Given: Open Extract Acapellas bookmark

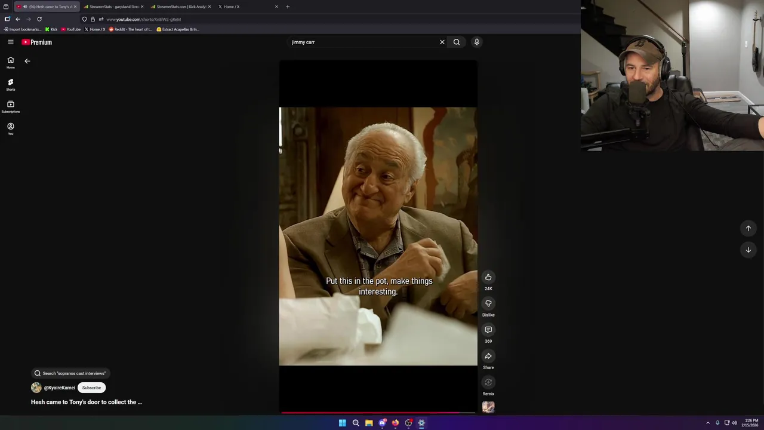Looking at the screenshot, I should 178,29.
